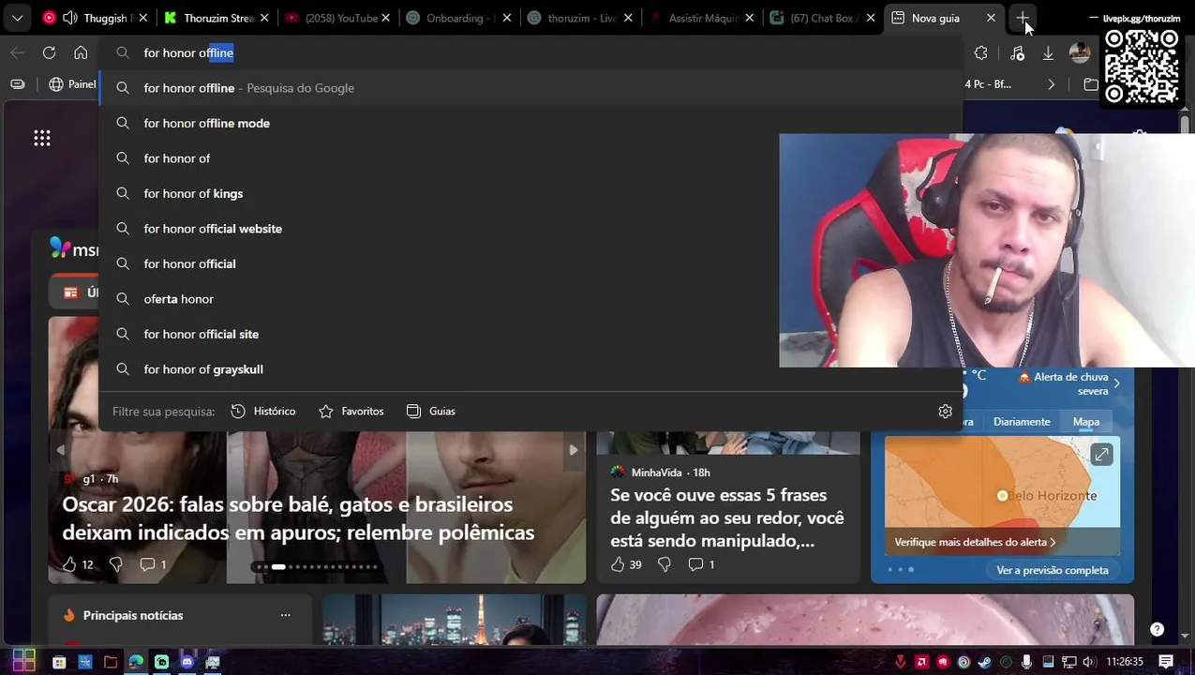Choose the 'for honor of kings' suggestion
Screen dimensions: 1195x675
coord(530,193)
